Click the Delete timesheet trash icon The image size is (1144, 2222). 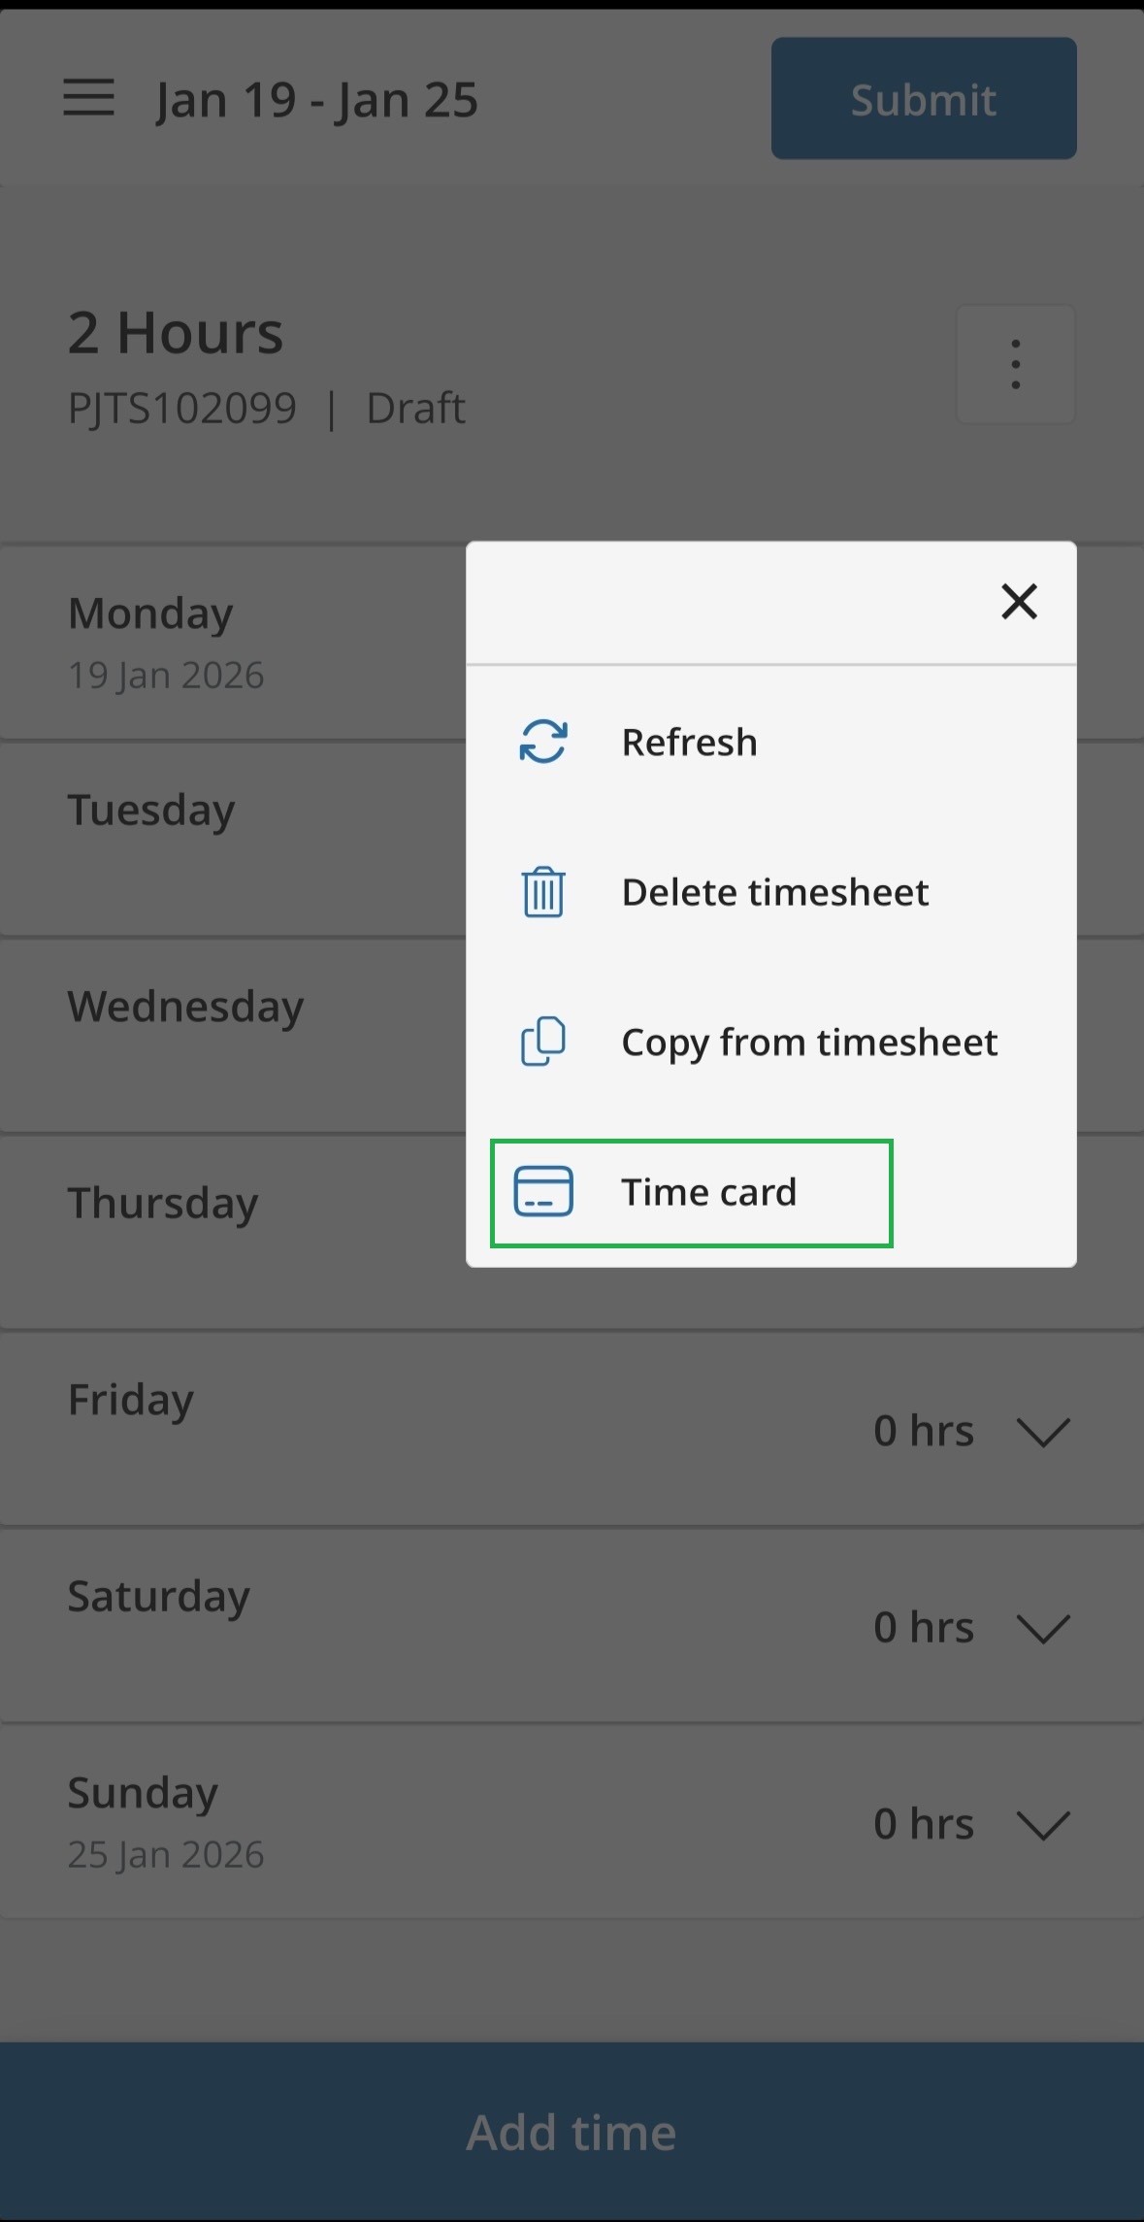543,892
